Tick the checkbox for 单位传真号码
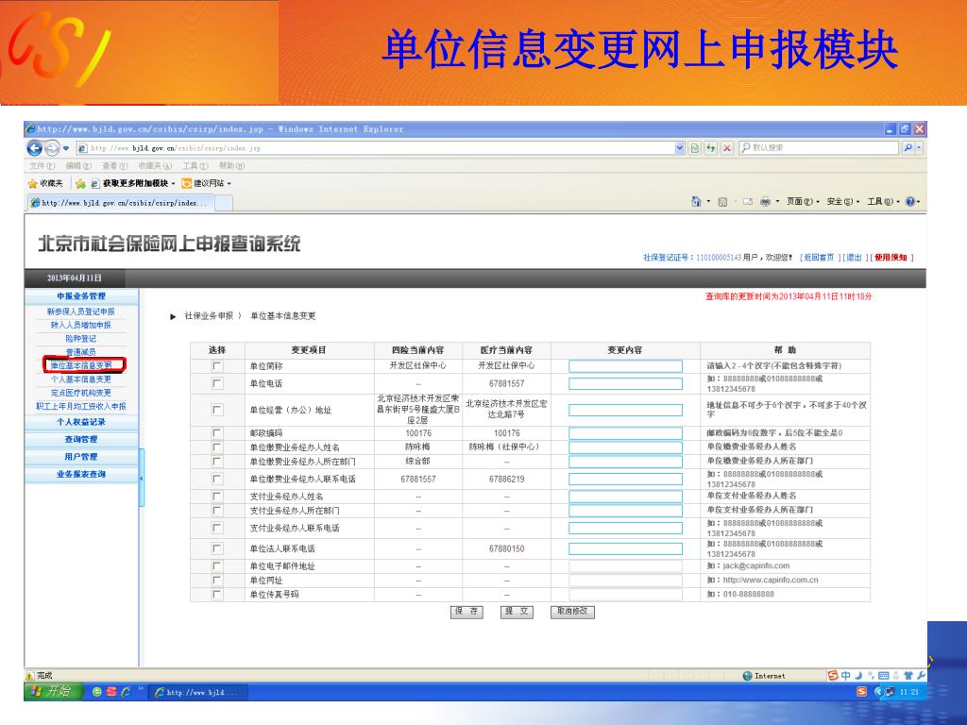 217,595
